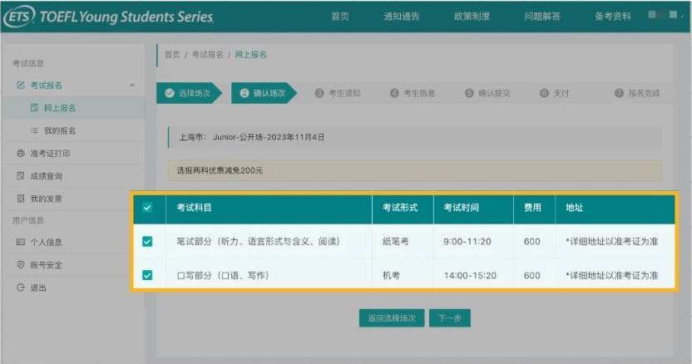Image resolution: width=692 pixels, height=364 pixels.
Task: Click the 首页 breadcrumb link
Action: [x=172, y=55]
